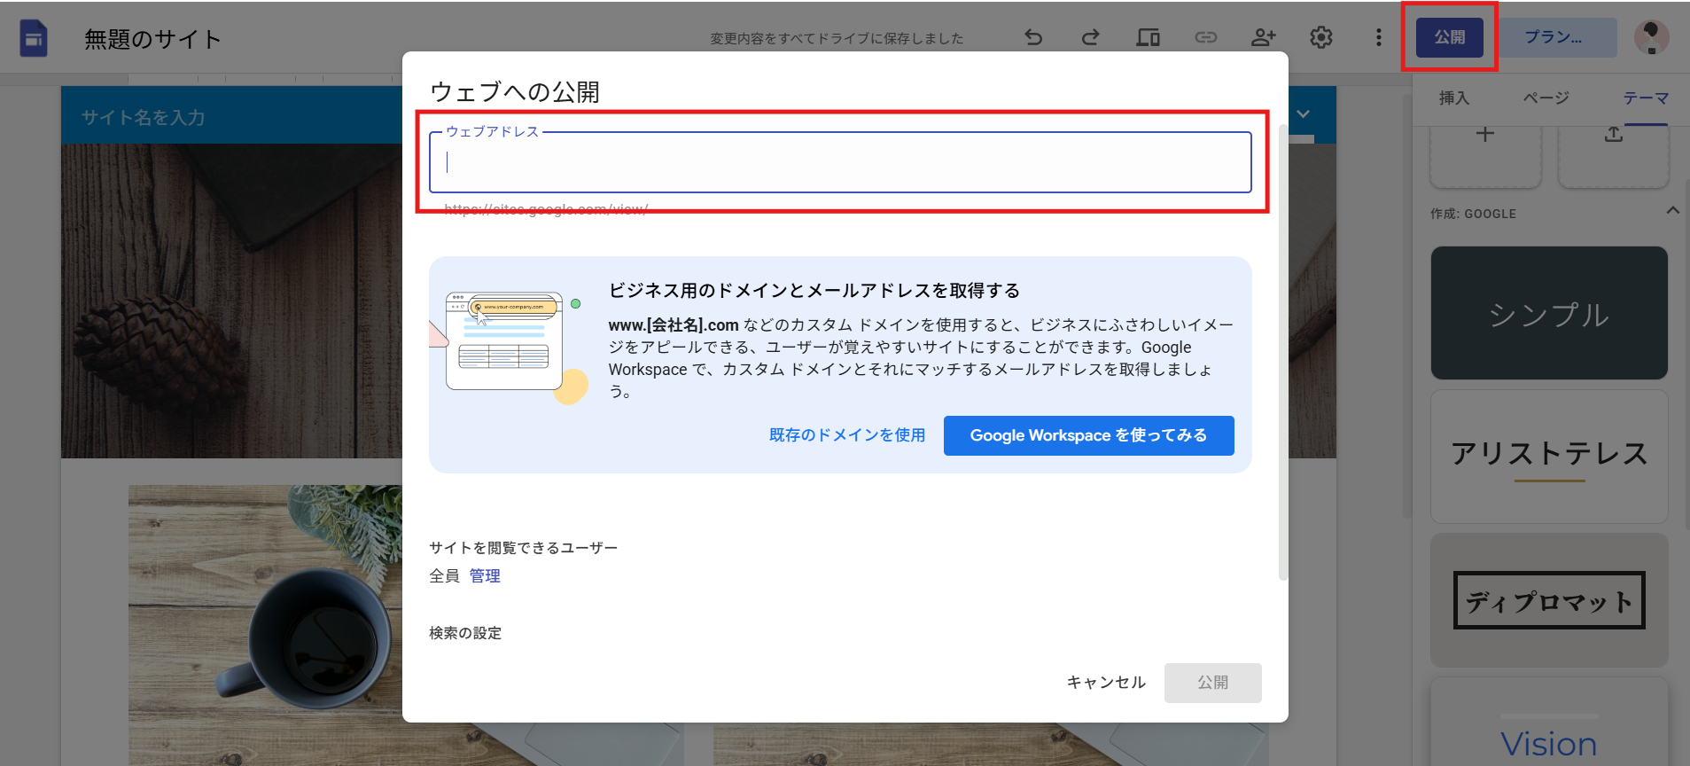
Task: Click the header chevron dropdown on page
Action: click(1303, 114)
